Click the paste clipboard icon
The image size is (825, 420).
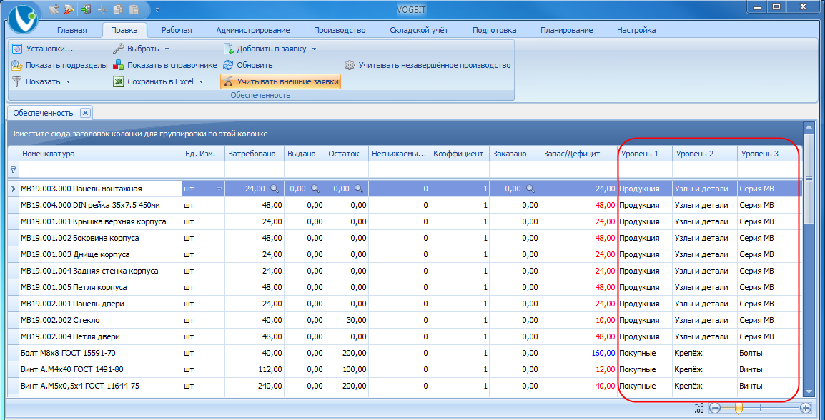(134, 9)
